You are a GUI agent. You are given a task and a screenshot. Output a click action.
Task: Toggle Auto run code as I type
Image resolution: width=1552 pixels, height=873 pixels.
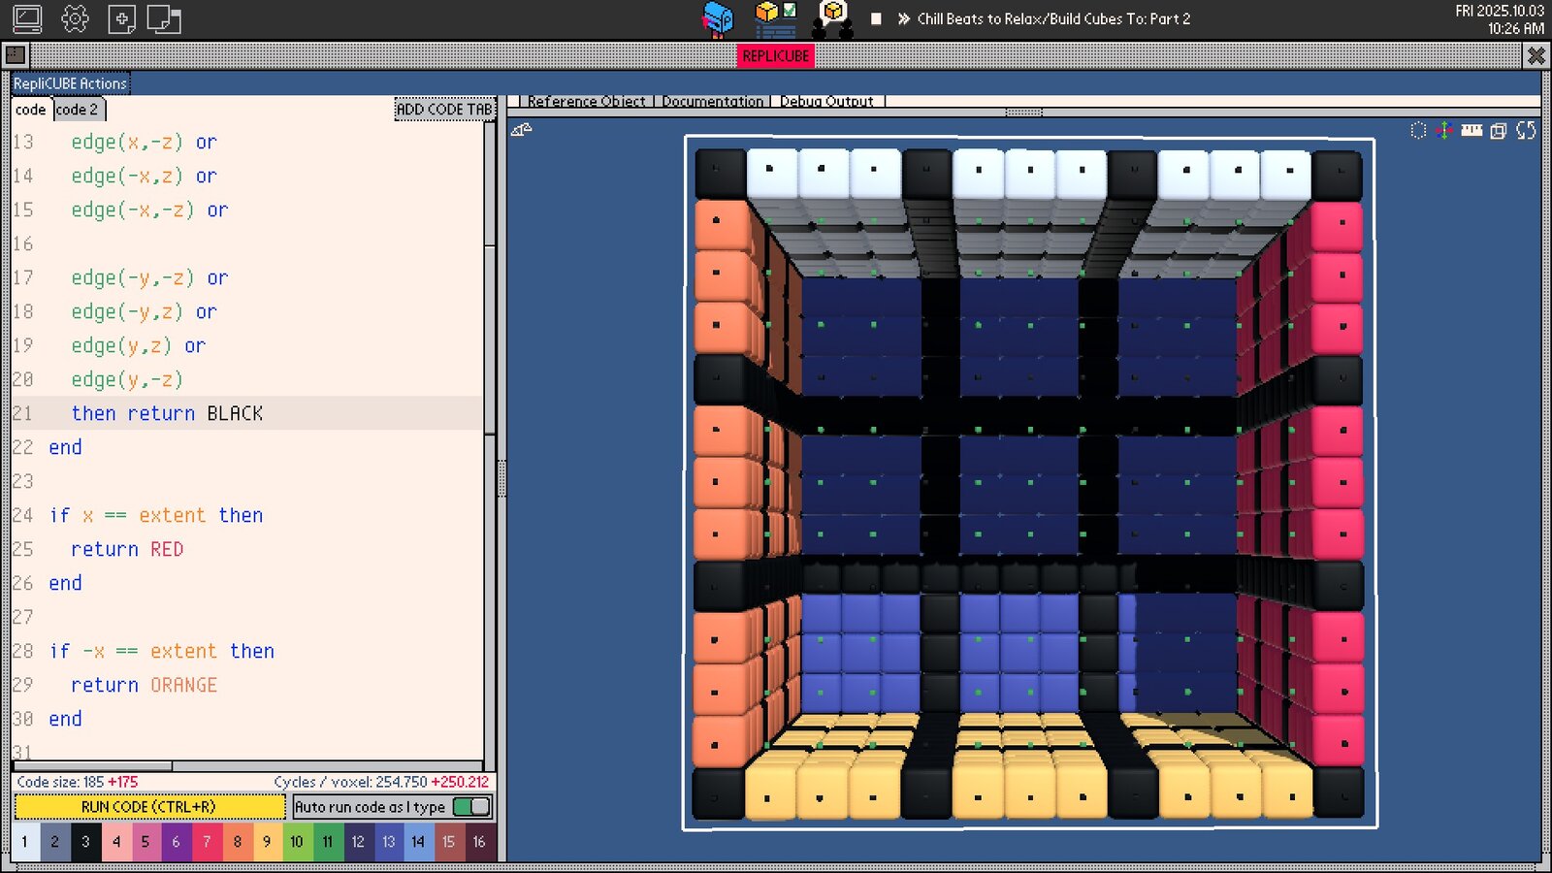(x=471, y=807)
